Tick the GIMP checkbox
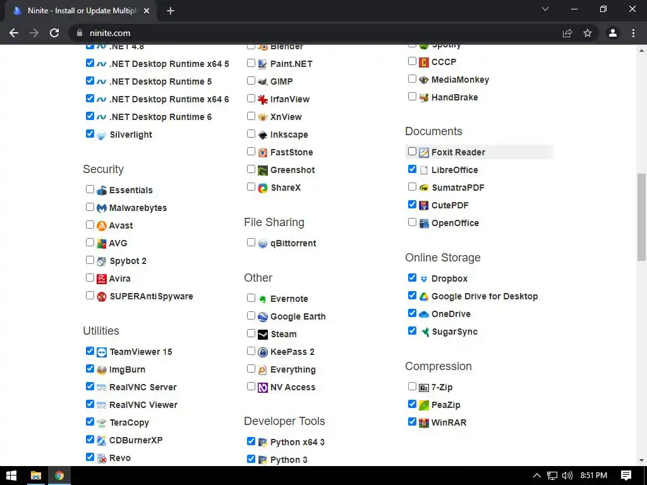The height and width of the screenshot is (485, 647). click(251, 80)
